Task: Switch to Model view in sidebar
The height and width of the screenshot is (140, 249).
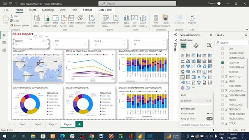Action: point(4,50)
